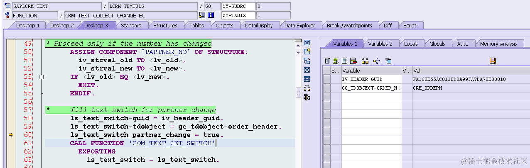This screenshot has width=530, height=168.
Task: Click the CRM_TEXT_COLLECT_CHANGE_EC function name field
Action: pos(131,15)
